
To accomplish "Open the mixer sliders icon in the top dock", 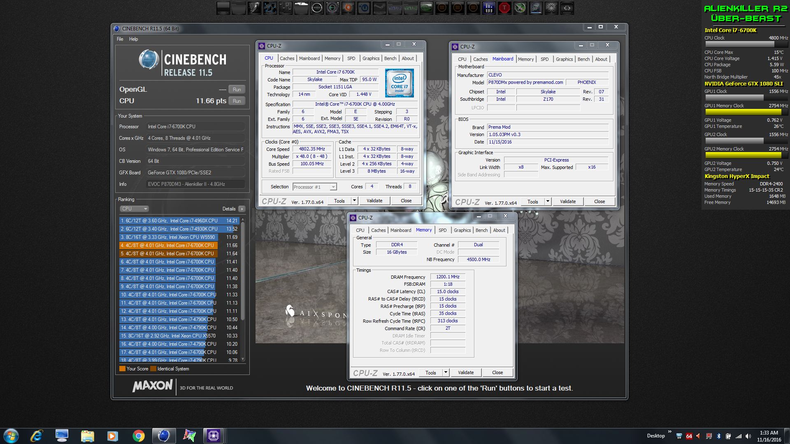I will tap(286, 8).
